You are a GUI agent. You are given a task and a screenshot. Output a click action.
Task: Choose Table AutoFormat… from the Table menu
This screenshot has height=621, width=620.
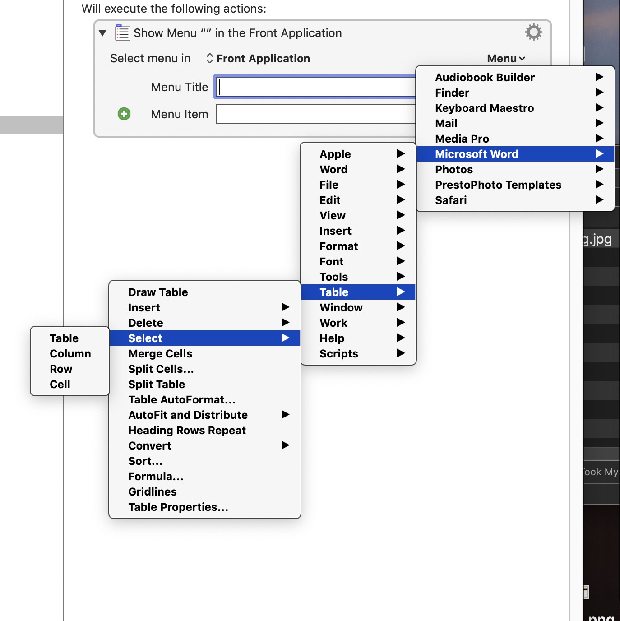point(205,400)
